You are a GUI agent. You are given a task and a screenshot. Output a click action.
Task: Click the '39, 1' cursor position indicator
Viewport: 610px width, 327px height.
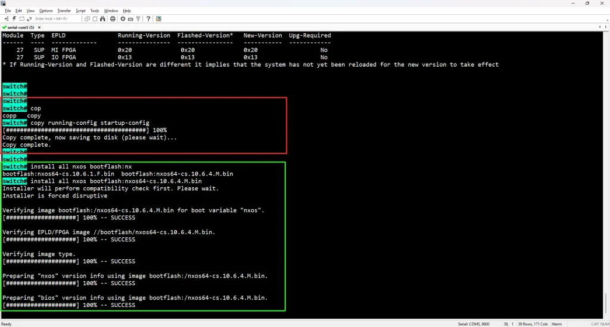[509, 324]
